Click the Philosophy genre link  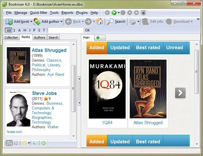[41, 70]
